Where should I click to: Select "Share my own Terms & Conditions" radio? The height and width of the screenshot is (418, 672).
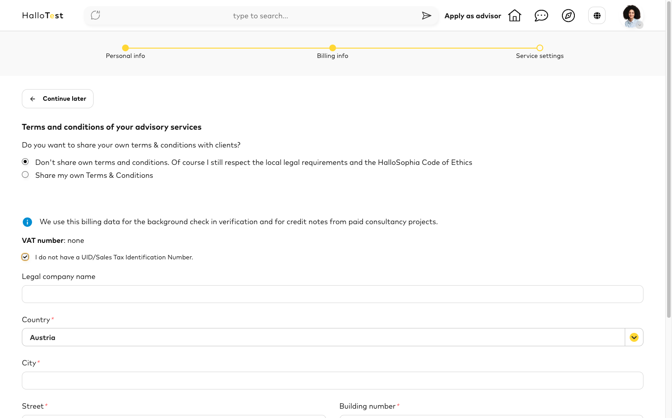(x=25, y=175)
